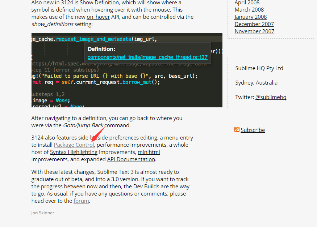Viewport: 317px width, 227px height.
Task: Click the show_definitions italic setting name
Action: coord(53,24)
